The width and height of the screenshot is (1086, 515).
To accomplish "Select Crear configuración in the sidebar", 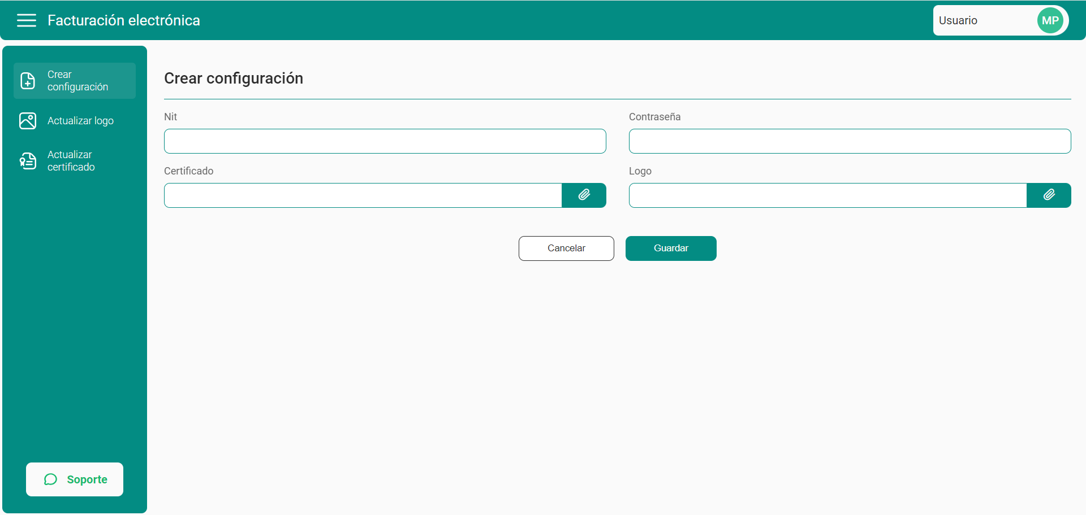I will click(77, 81).
